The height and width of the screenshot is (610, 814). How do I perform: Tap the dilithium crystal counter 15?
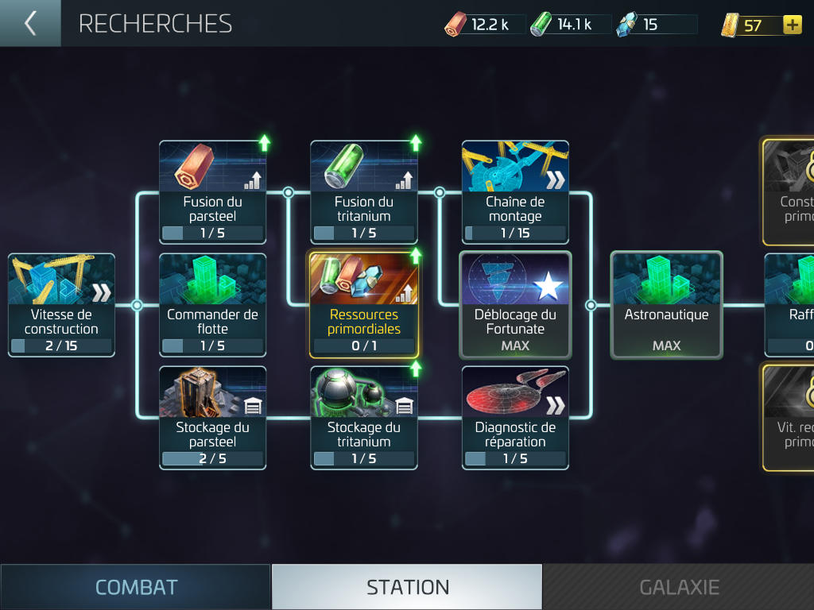tap(656, 25)
